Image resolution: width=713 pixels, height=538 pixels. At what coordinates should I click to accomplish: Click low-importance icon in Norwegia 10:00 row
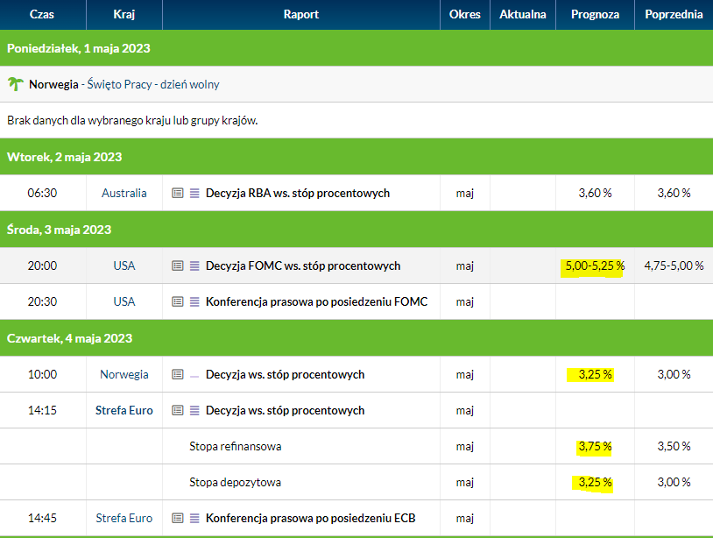[x=194, y=377]
